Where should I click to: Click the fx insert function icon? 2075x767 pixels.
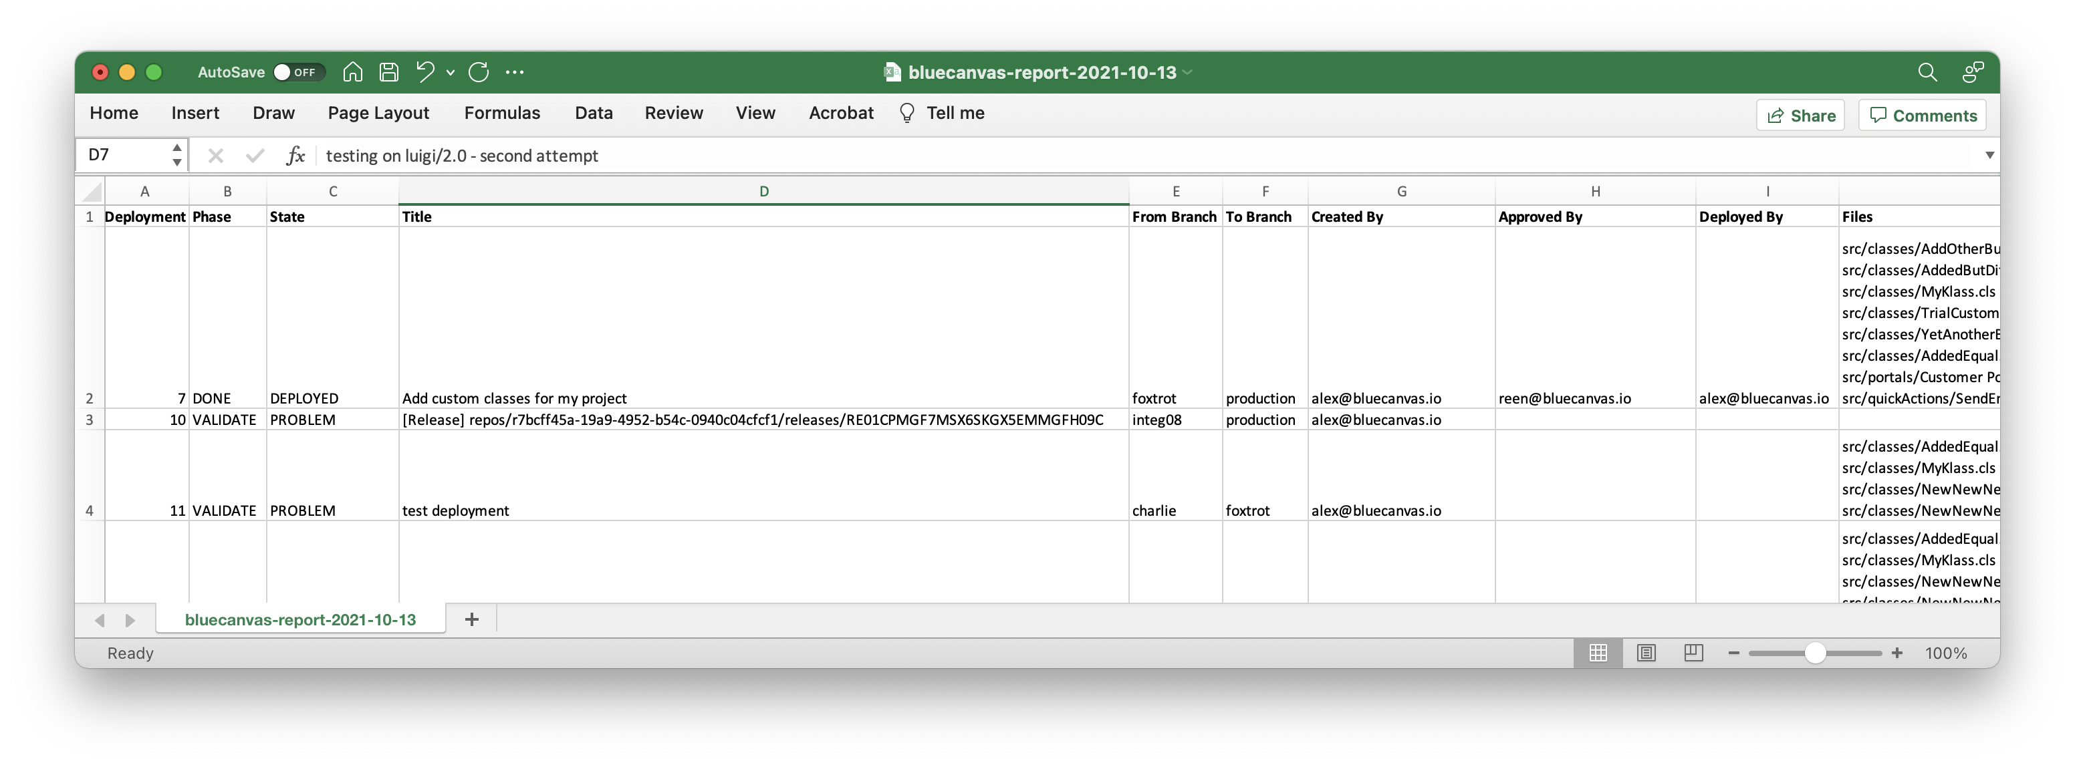point(295,155)
